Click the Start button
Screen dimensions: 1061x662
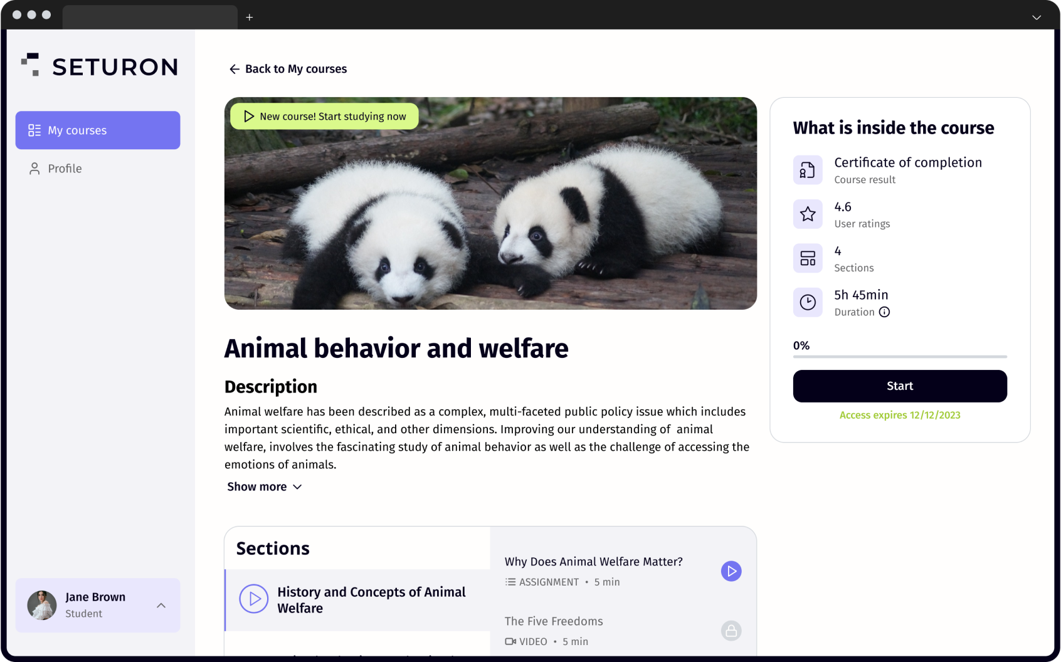click(x=899, y=386)
